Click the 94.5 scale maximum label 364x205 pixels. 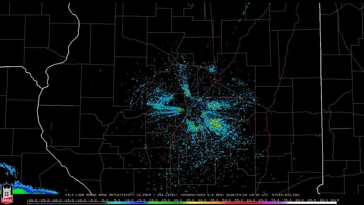click(x=334, y=200)
